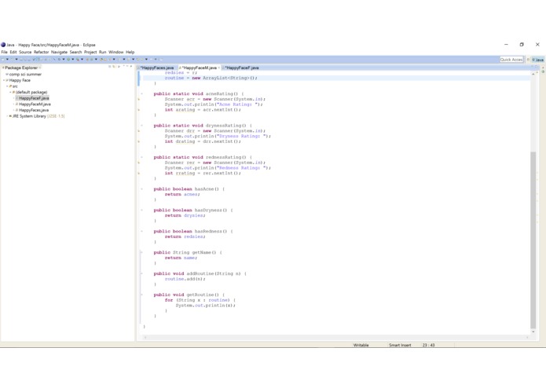Fold the hasDryness method
Screen dimensions: 546x388
141,210
